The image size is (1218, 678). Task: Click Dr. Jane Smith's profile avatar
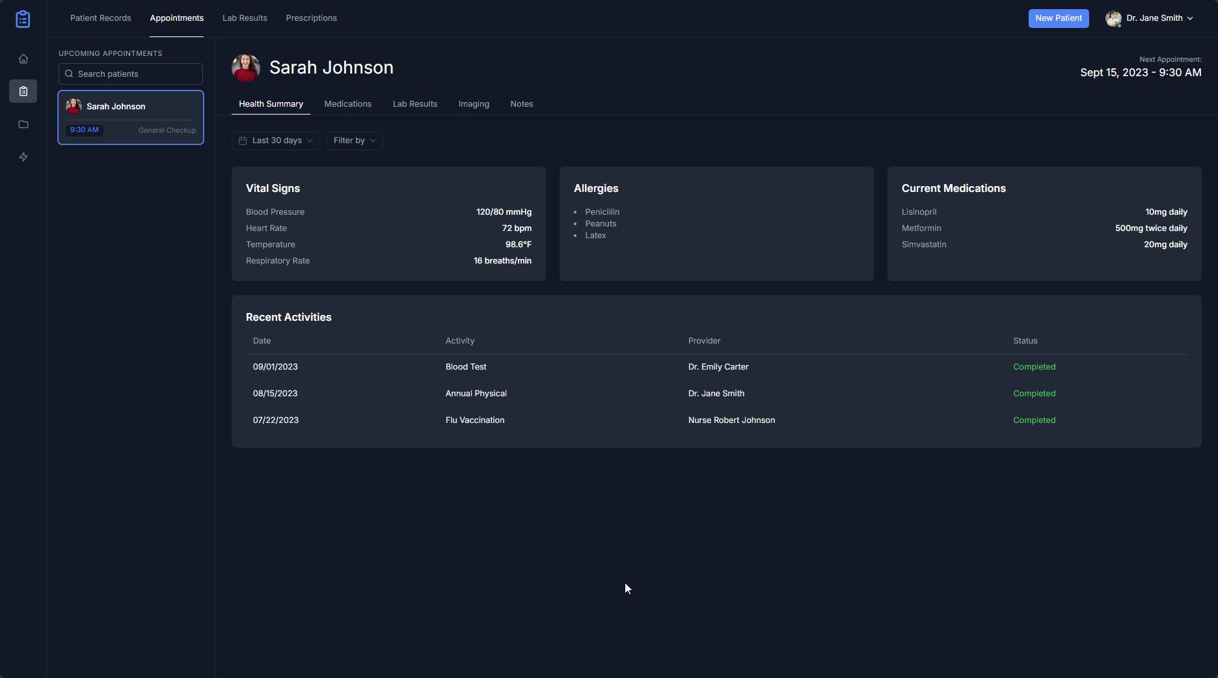pyautogui.click(x=1114, y=18)
